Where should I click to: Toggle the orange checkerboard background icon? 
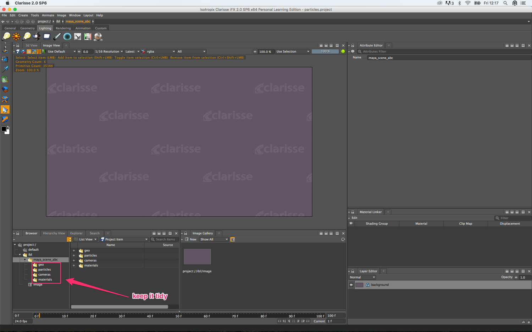click(29, 52)
